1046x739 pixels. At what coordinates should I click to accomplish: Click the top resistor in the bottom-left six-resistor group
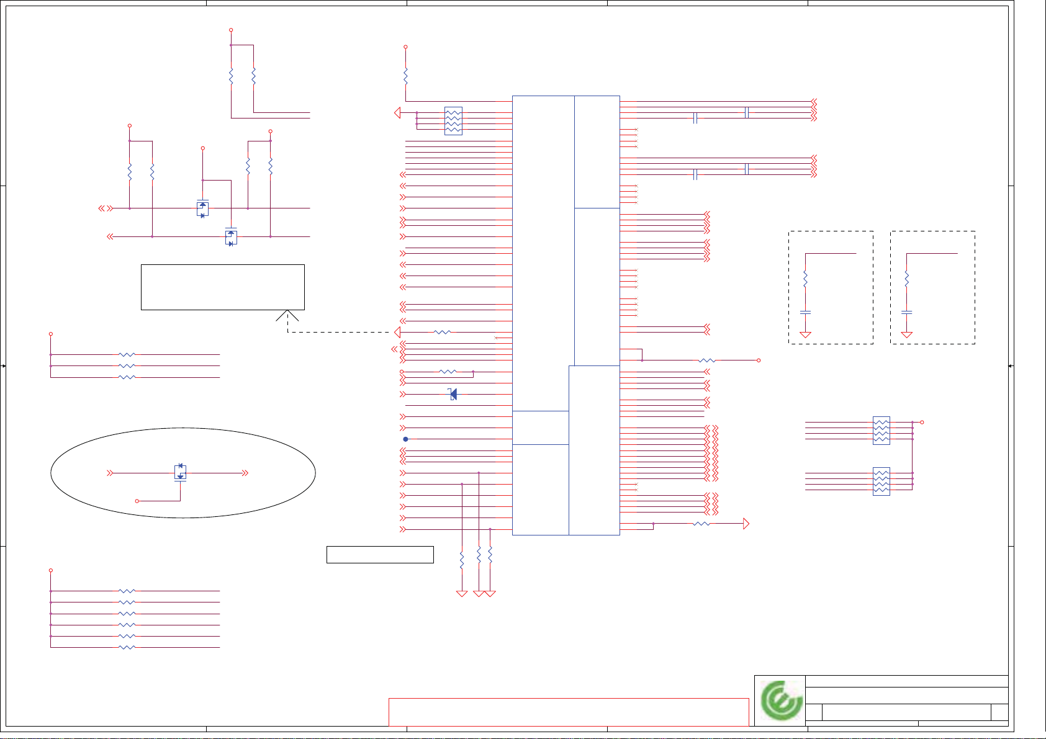pyautogui.click(x=127, y=591)
